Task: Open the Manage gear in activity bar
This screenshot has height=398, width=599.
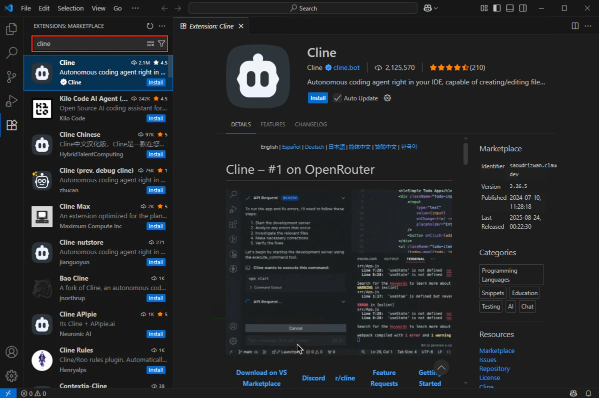Action: (x=11, y=376)
